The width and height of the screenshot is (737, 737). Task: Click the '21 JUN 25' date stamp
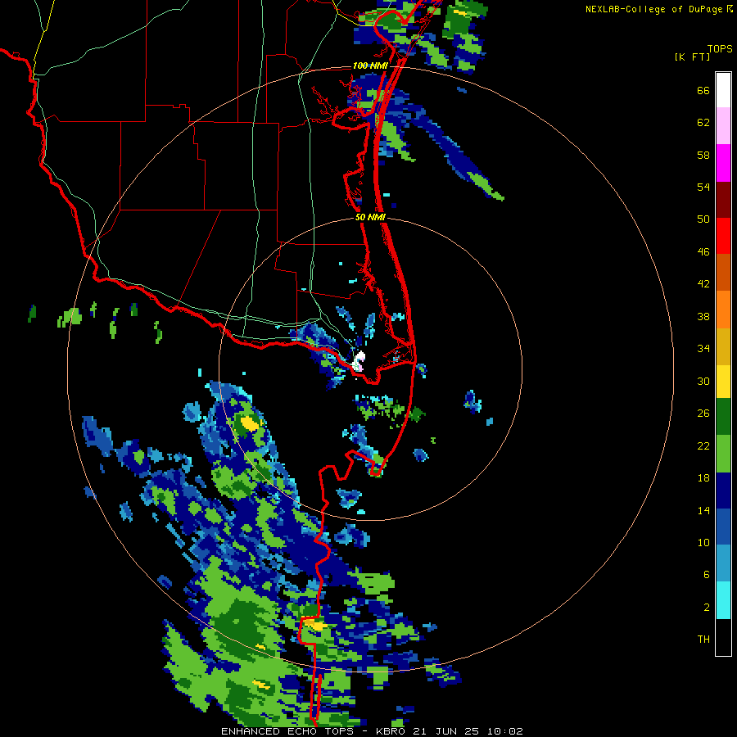[446, 731]
